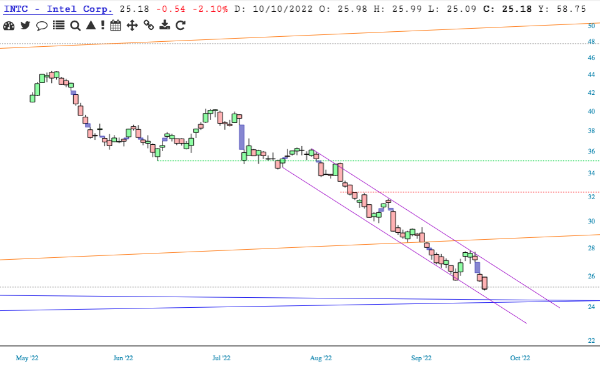The width and height of the screenshot is (600, 369).
Task: Click the -0.54 price change value
Action: [x=171, y=9]
